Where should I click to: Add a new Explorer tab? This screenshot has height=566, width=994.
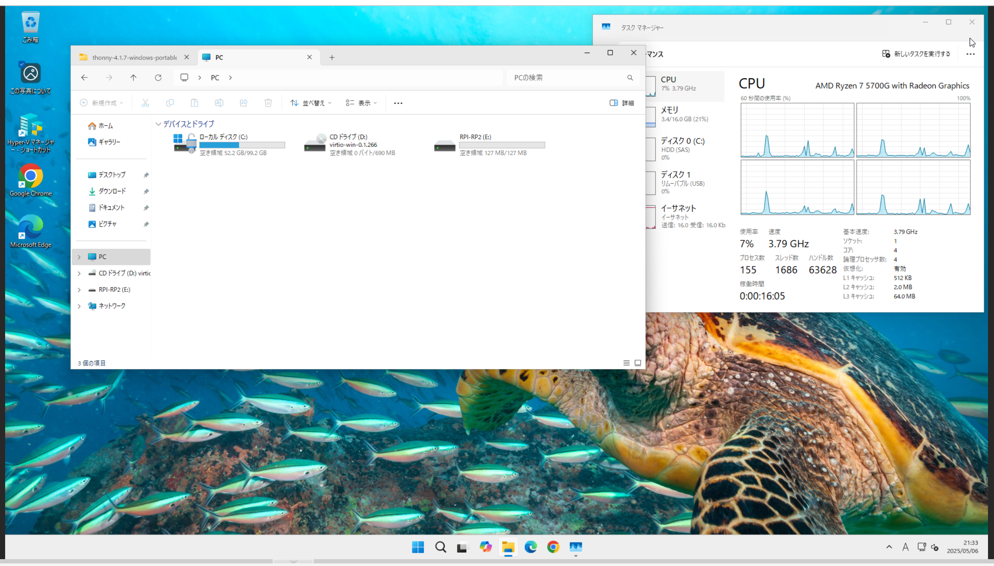(x=332, y=57)
